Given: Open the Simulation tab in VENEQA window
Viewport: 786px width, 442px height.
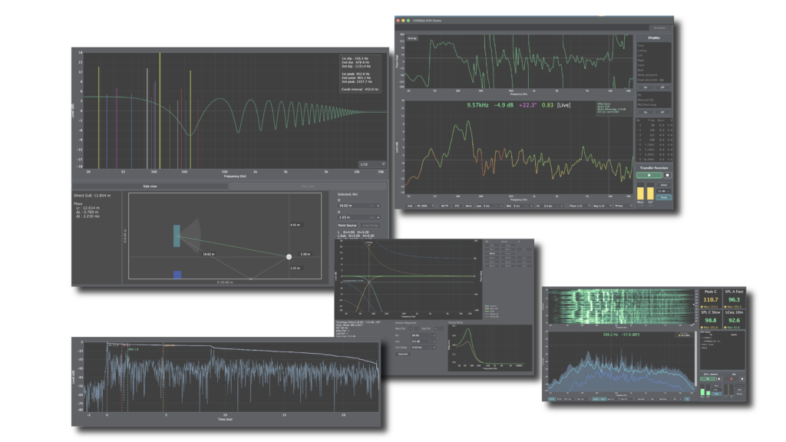Looking at the screenshot, I should click(659, 28).
